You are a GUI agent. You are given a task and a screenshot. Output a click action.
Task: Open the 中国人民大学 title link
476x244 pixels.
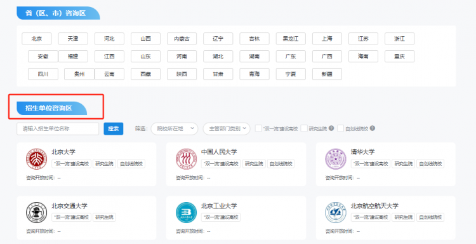(x=219, y=152)
